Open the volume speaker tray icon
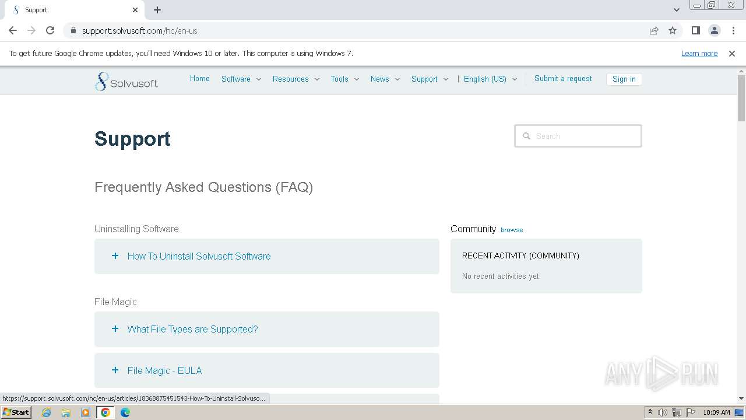The height and width of the screenshot is (420, 746). tap(663, 412)
